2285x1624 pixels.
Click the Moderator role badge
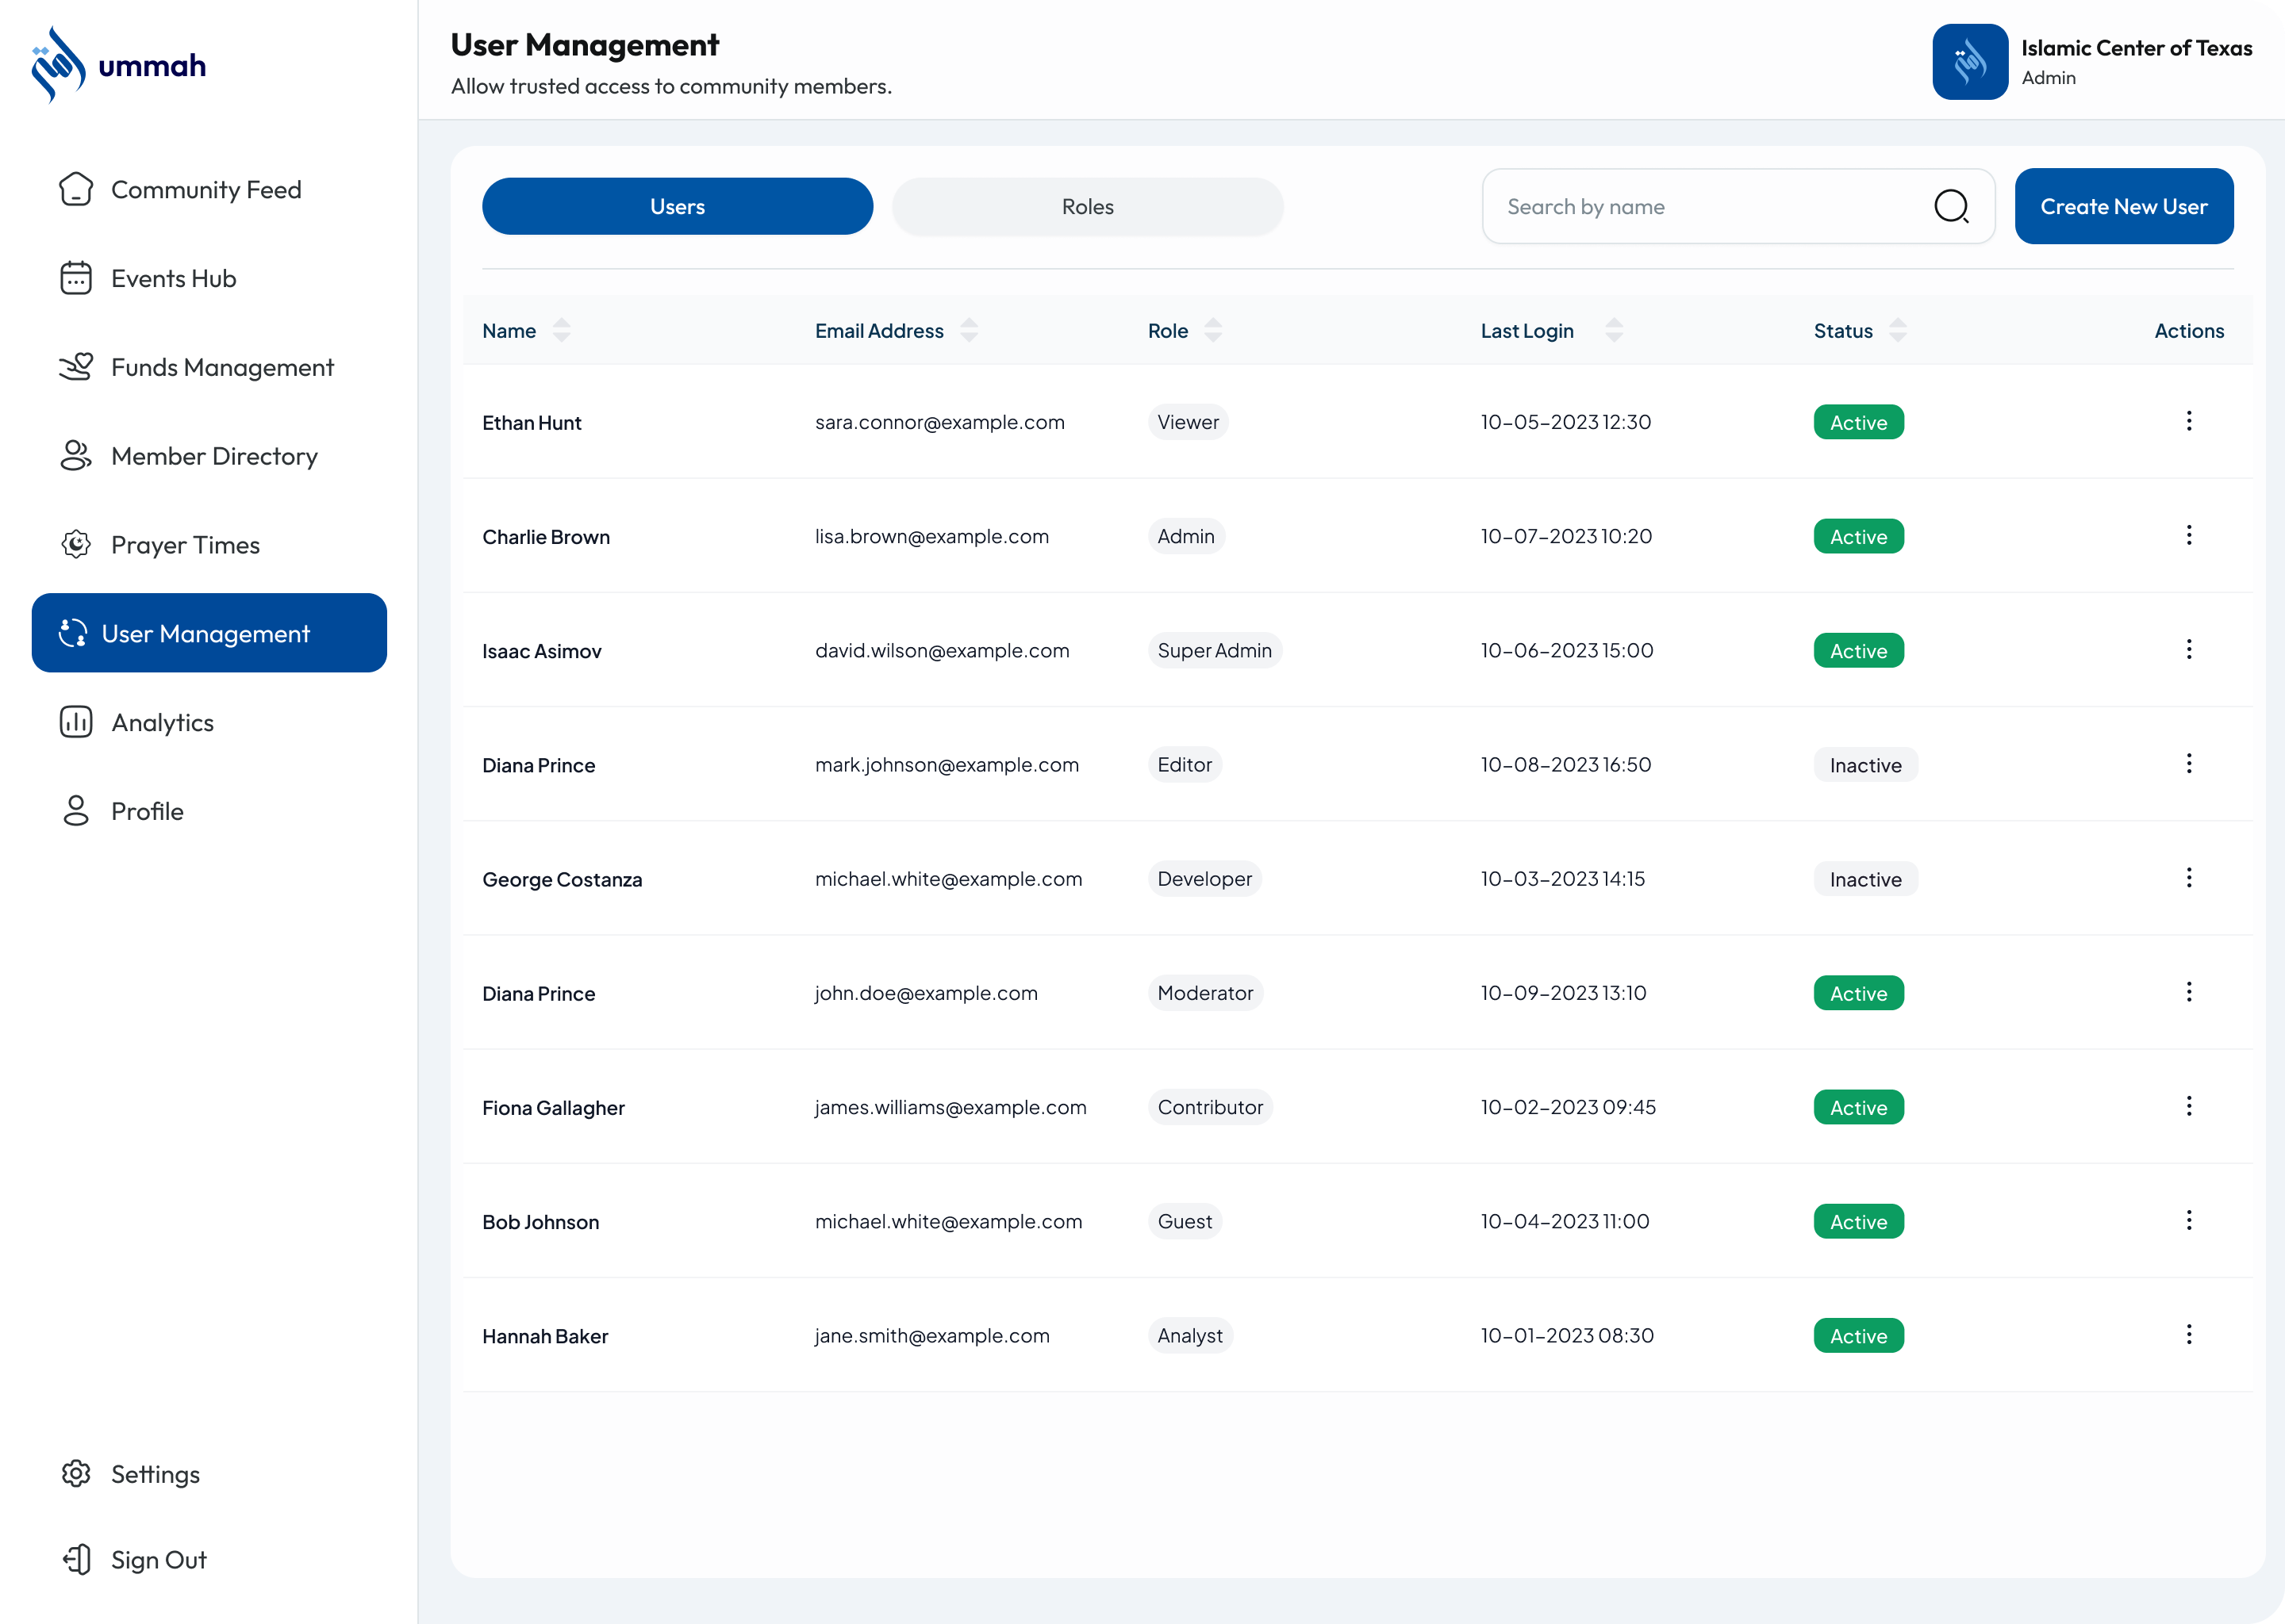1205,993
